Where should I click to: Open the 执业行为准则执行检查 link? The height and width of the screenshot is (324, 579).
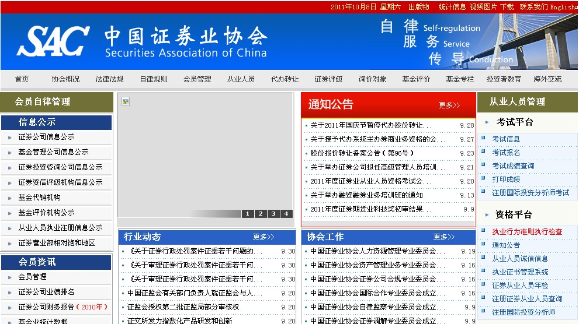[x=527, y=232]
